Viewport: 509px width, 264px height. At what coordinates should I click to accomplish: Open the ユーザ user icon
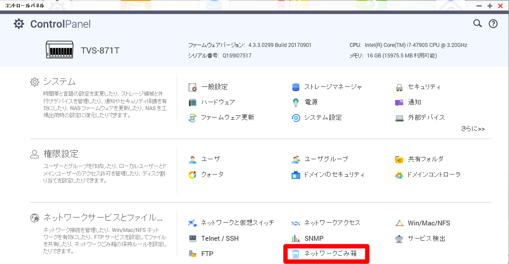pyautogui.click(x=193, y=159)
